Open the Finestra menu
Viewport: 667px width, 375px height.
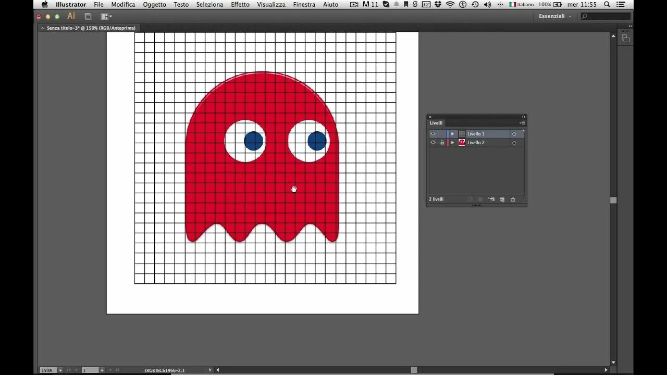[304, 4]
